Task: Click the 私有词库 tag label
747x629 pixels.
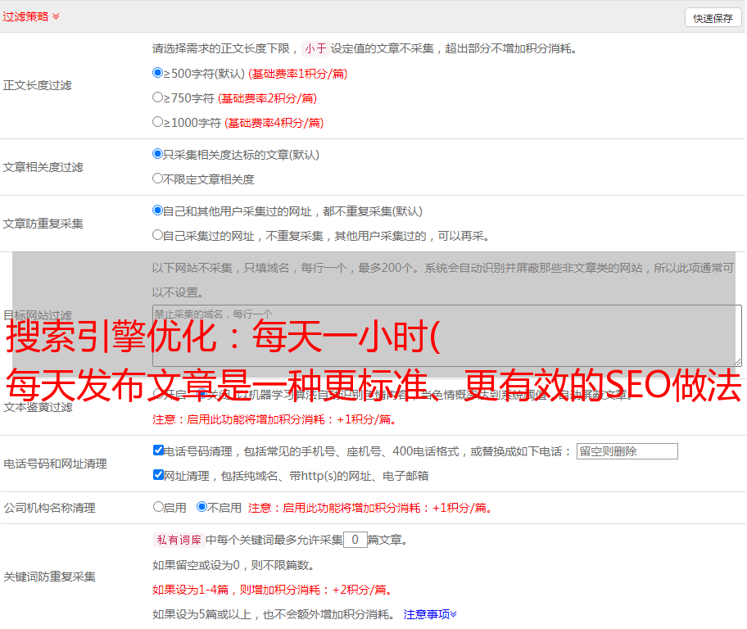Action: (179, 540)
